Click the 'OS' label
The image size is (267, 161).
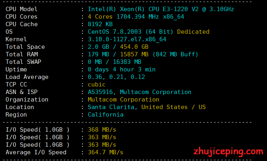pos(9,32)
